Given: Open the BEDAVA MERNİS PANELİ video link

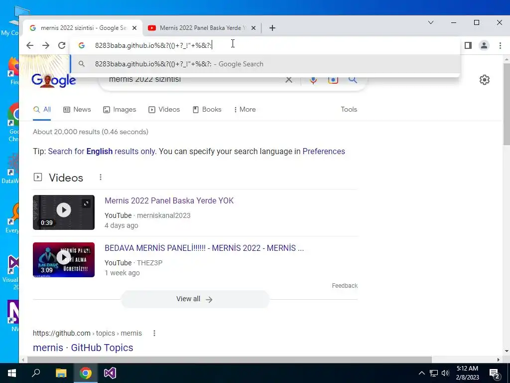Looking at the screenshot, I should pyautogui.click(x=204, y=248).
